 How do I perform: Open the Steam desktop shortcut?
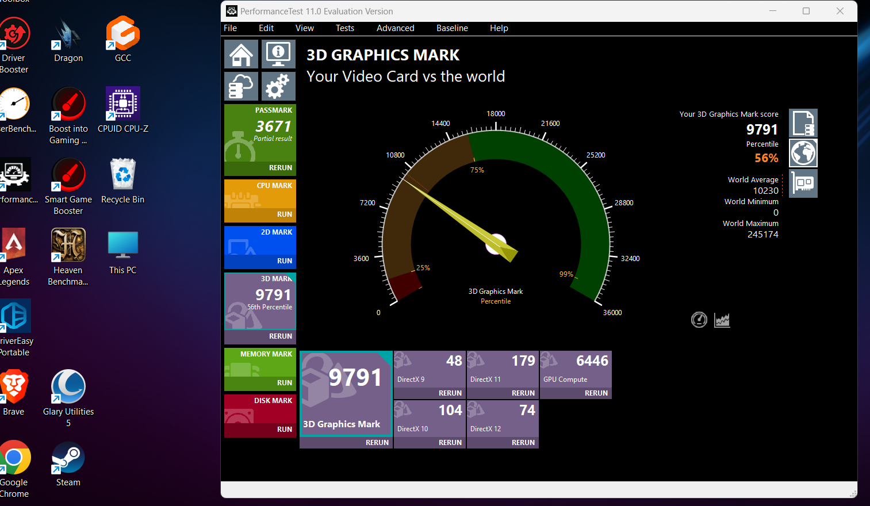click(68, 464)
